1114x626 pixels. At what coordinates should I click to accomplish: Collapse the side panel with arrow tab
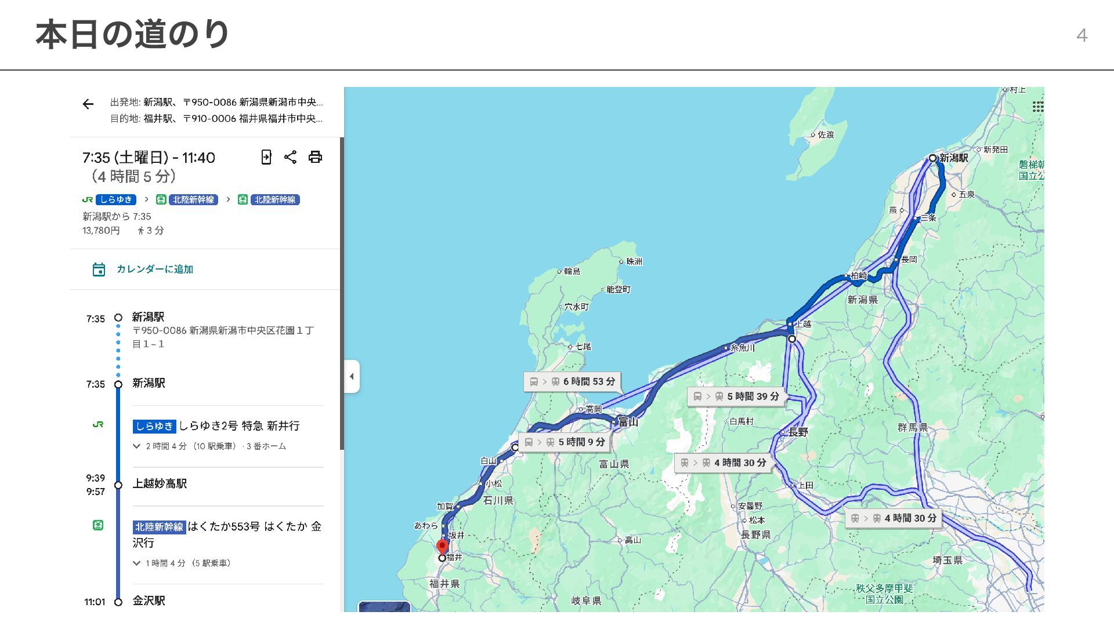[352, 377]
